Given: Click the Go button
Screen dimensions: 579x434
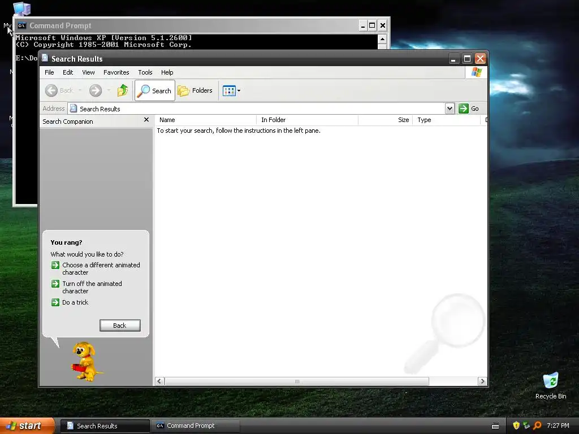Looking at the screenshot, I should point(469,108).
